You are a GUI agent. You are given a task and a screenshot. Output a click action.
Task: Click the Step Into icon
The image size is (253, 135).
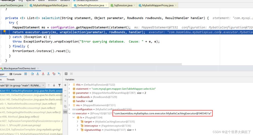(x=38, y=74)
